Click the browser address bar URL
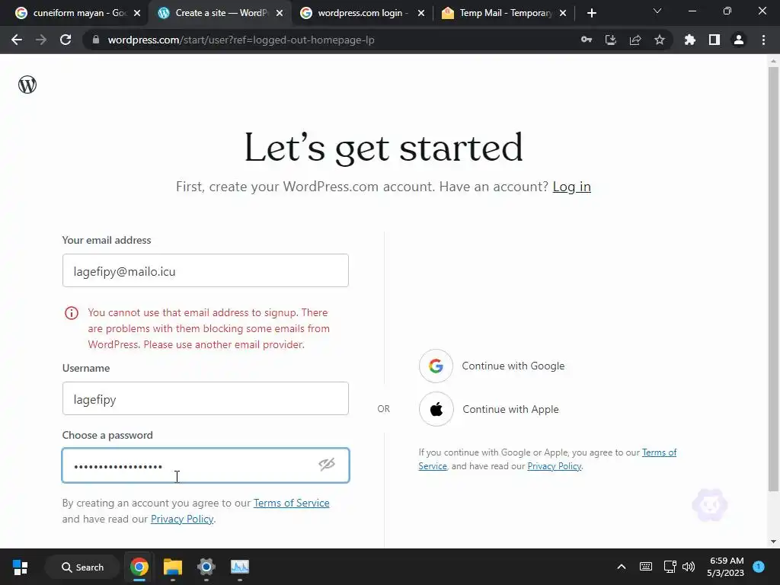 click(241, 40)
